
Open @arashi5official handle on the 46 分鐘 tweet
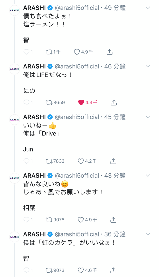click(x=77, y=67)
